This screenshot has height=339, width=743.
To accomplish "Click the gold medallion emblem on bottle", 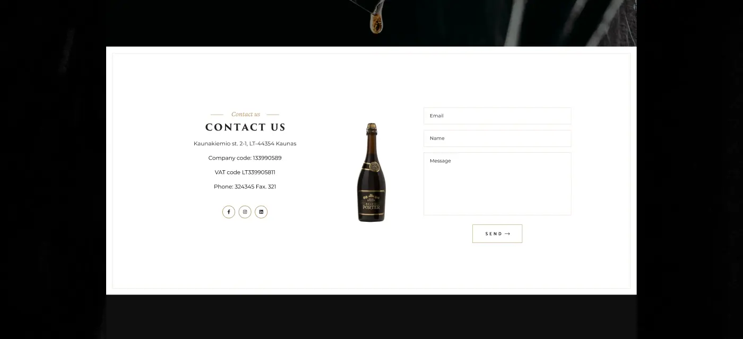I will coord(374,167).
